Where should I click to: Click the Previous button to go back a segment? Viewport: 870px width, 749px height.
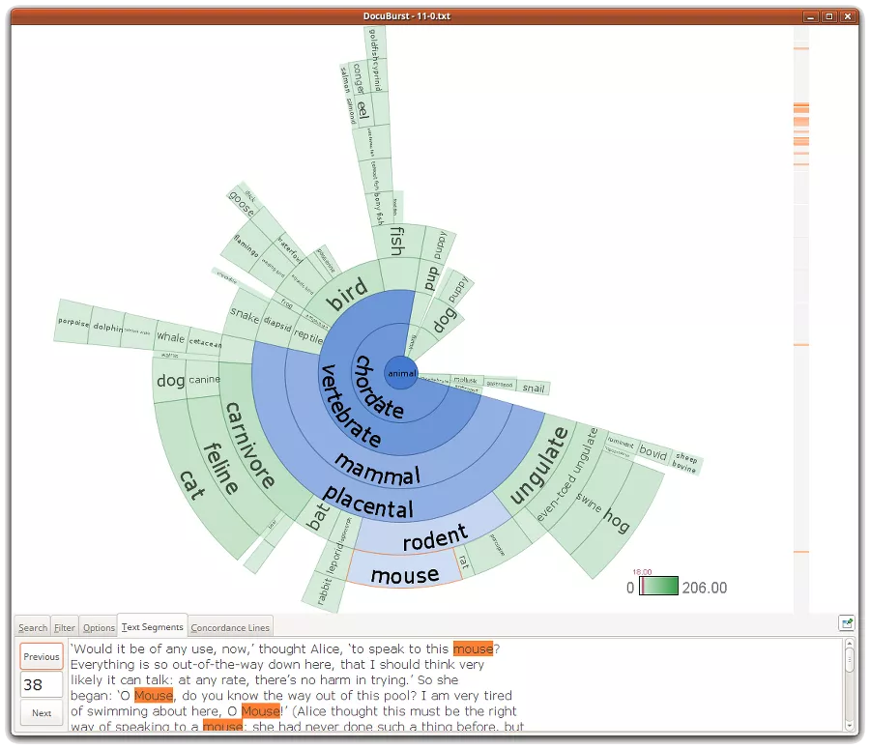coord(41,655)
